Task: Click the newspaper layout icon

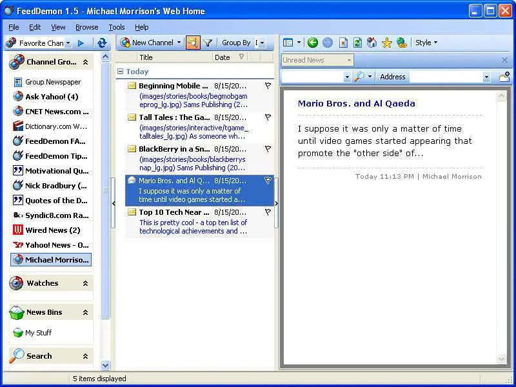Action: pyautogui.click(x=288, y=43)
